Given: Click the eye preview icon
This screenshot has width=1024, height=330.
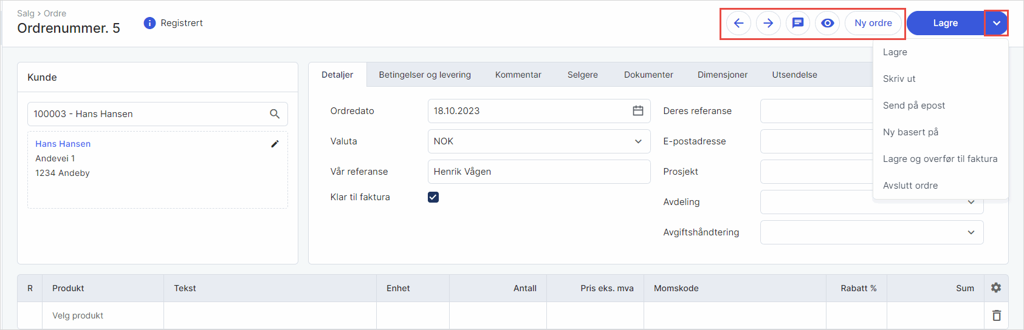Looking at the screenshot, I should (x=827, y=23).
